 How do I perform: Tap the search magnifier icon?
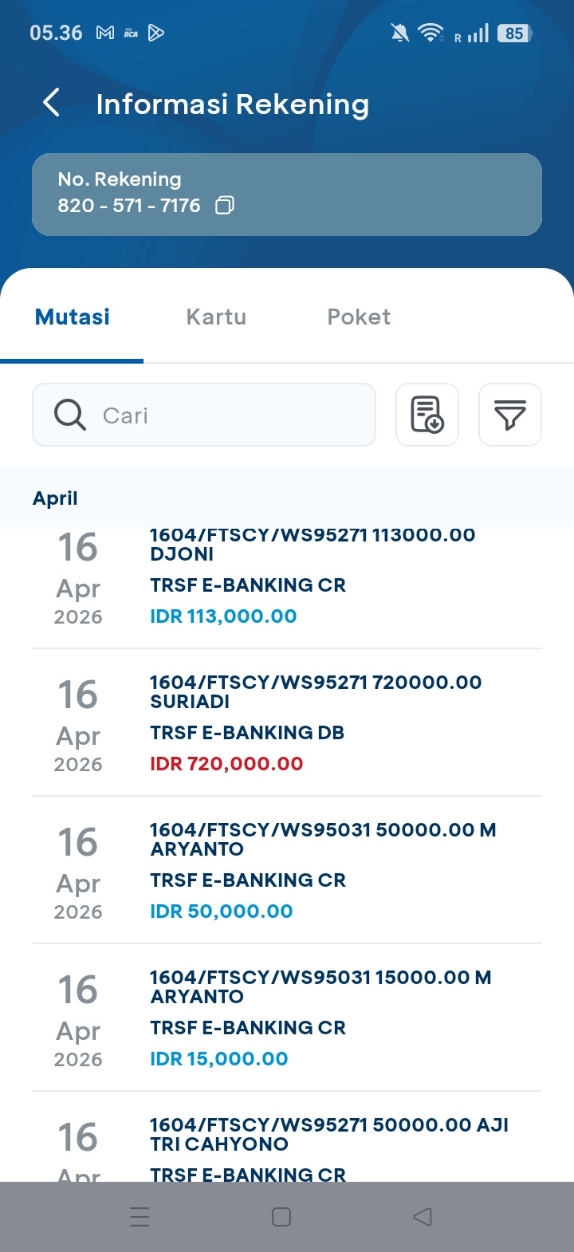point(70,415)
